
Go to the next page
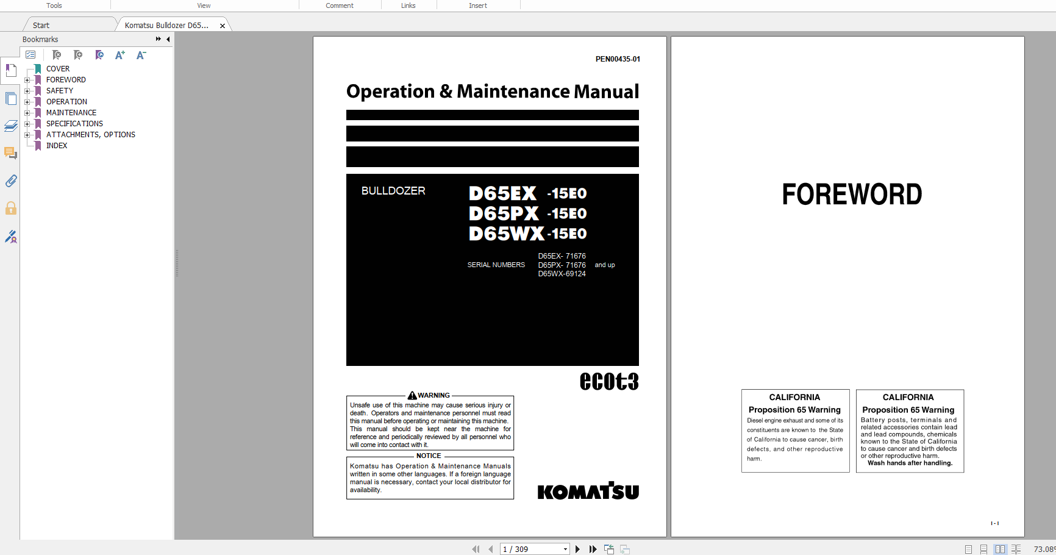click(577, 549)
